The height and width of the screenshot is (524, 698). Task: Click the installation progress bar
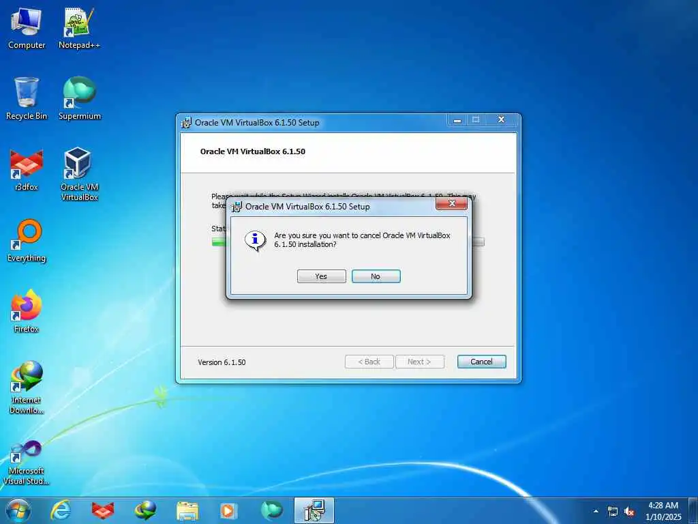pos(348,242)
